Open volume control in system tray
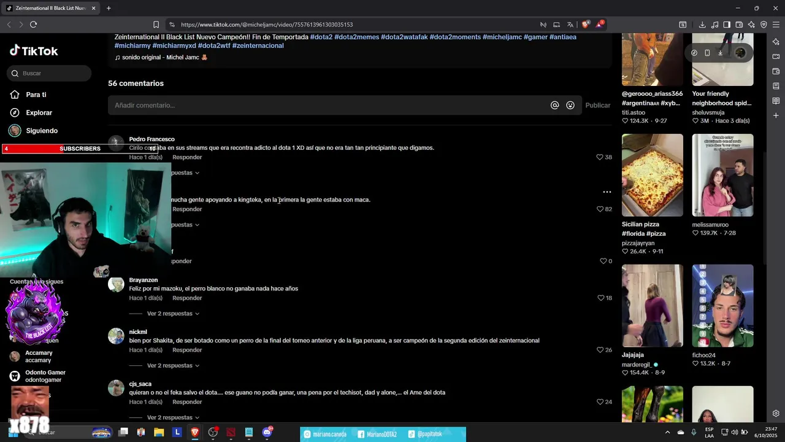Screen dimensions: 785x442 (734, 432)
